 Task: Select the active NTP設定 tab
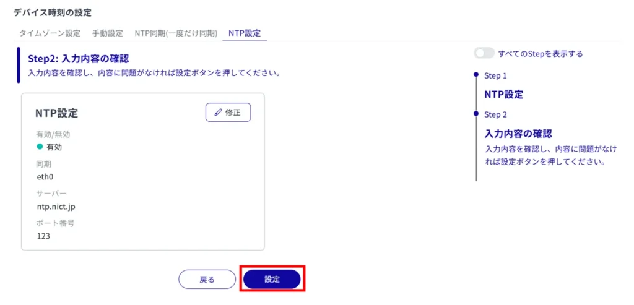[245, 33]
